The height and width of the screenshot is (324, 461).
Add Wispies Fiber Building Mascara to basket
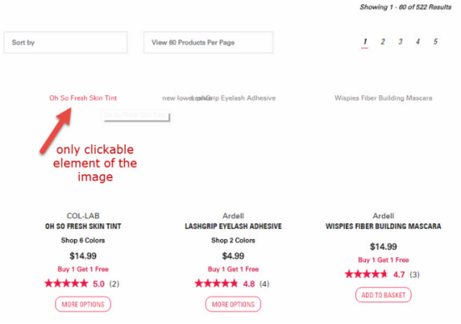click(383, 295)
